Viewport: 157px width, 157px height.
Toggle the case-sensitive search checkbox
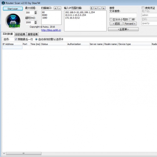(x=111, y=19)
